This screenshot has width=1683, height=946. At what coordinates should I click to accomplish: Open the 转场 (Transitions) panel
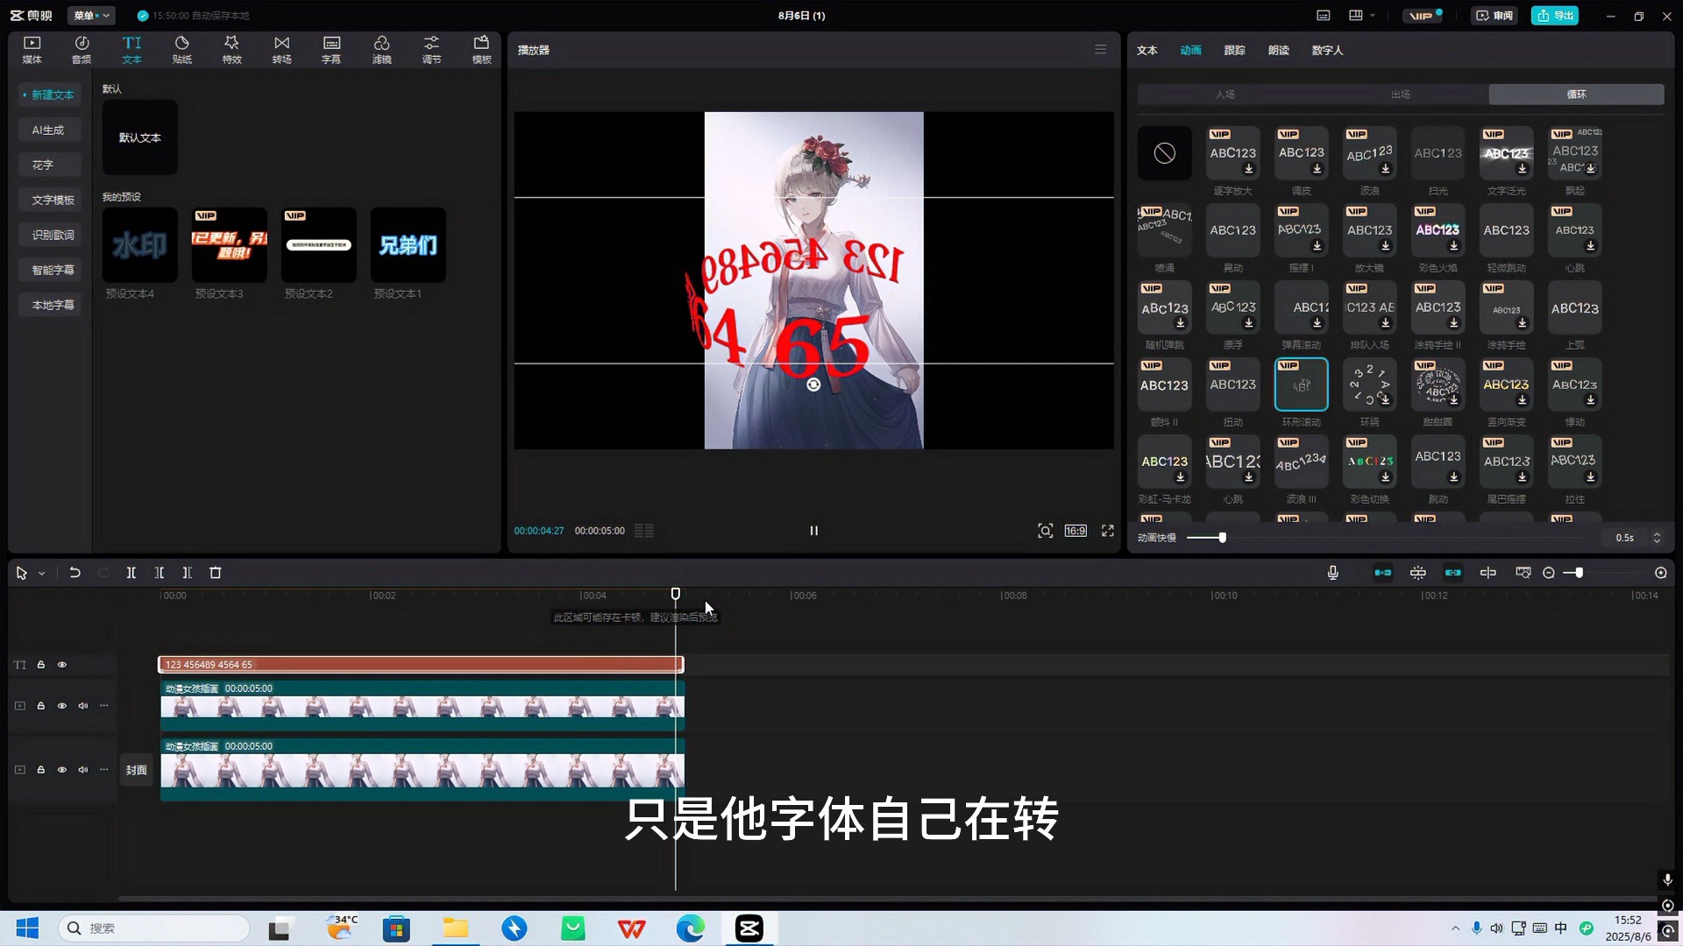pos(281,48)
